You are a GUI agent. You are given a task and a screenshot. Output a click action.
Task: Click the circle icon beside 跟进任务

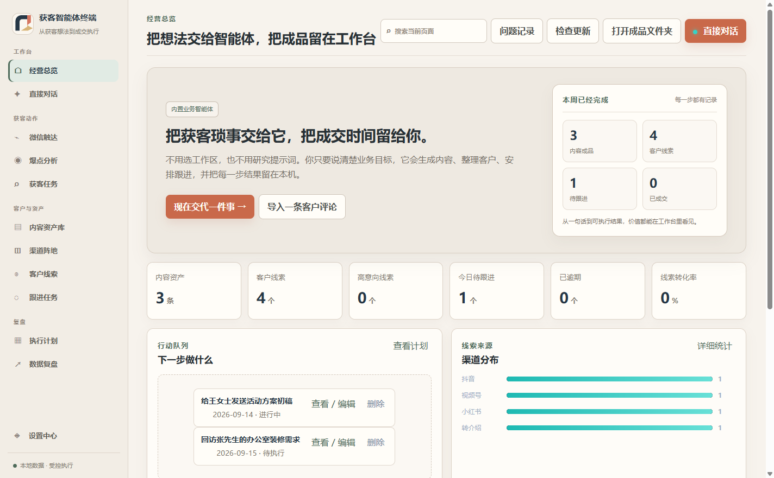pyautogui.click(x=17, y=297)
